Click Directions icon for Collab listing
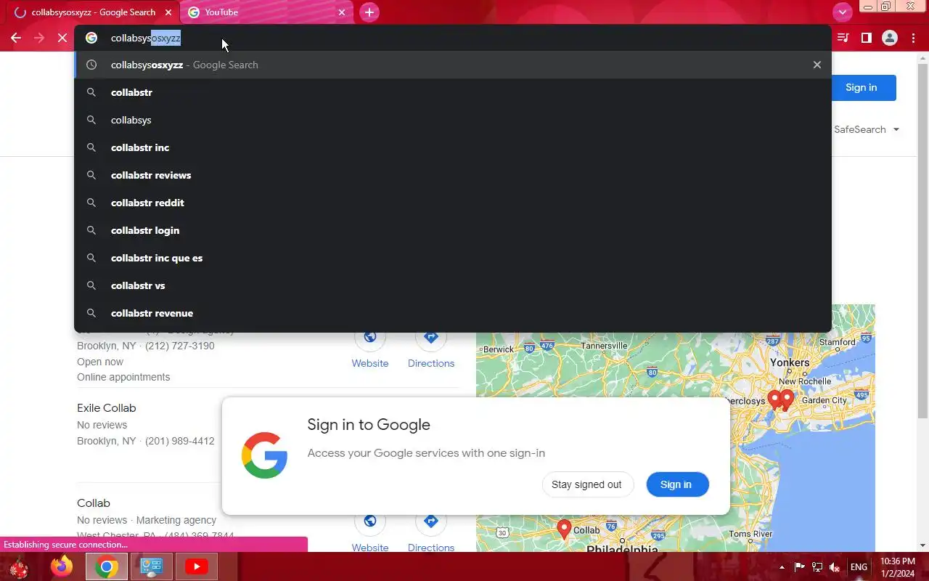The width and height of the screenshot is (929, 581). tap(431, 521)
